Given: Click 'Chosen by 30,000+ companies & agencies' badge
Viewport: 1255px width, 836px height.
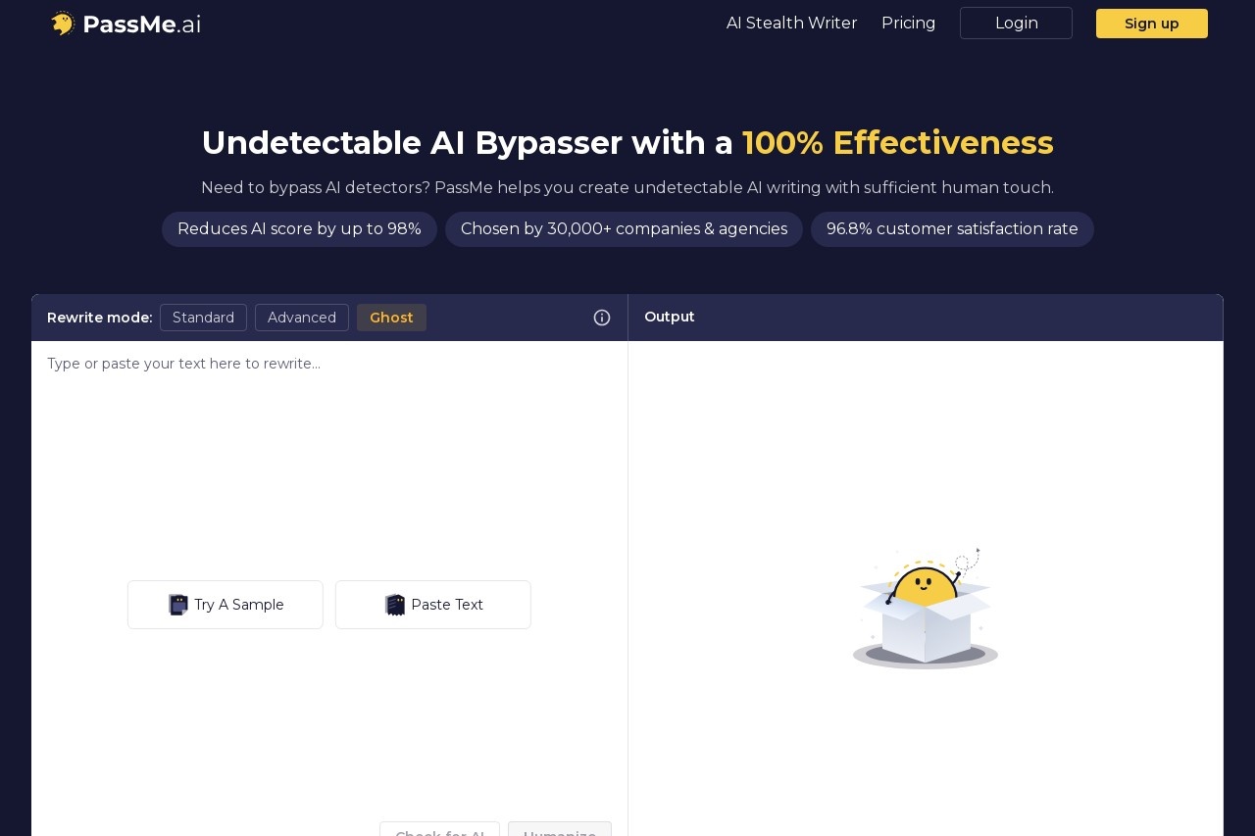Looking at the screenshot, I should coord(624,229).
